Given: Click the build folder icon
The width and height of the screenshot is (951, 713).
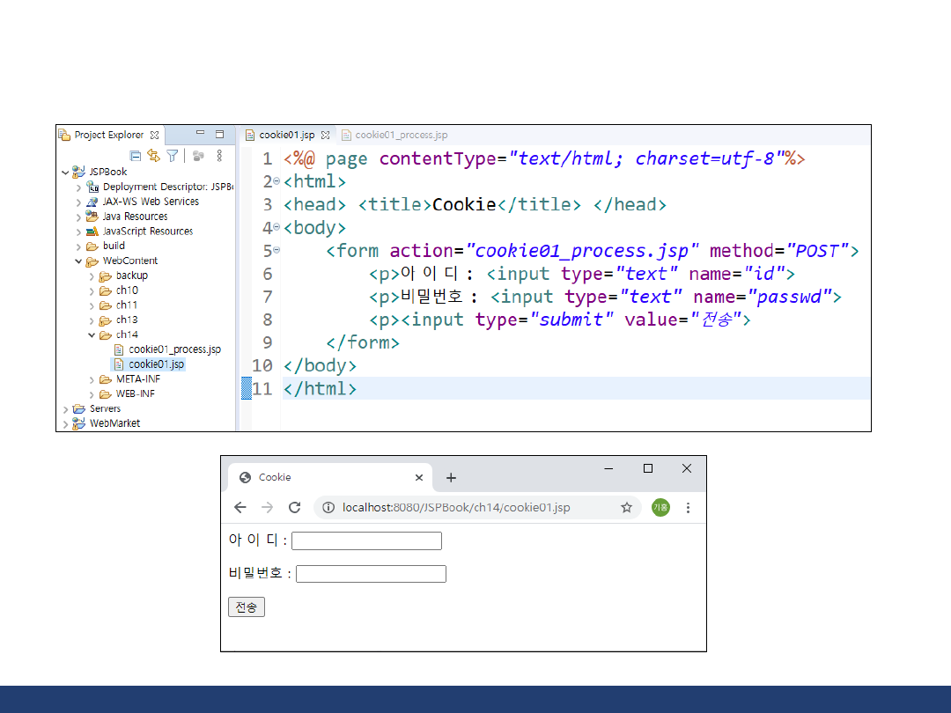Looking at the screenshot, I should pyautogui.click(x=92, y=246).
